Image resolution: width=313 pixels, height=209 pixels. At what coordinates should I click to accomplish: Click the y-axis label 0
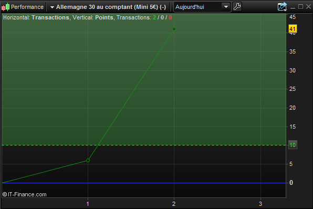coord(291,183)
